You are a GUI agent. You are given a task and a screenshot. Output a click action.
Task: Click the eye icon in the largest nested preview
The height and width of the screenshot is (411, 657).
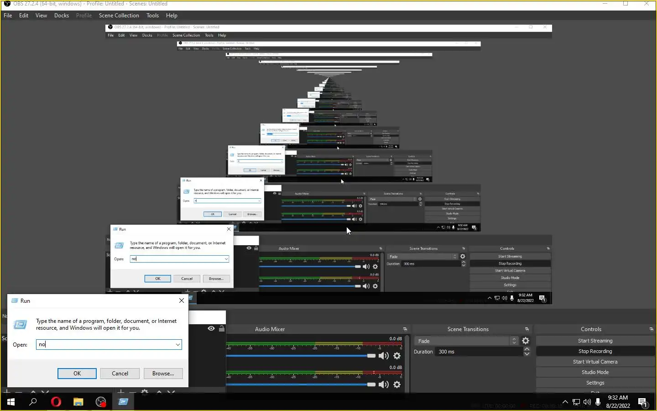coord(249,248)
